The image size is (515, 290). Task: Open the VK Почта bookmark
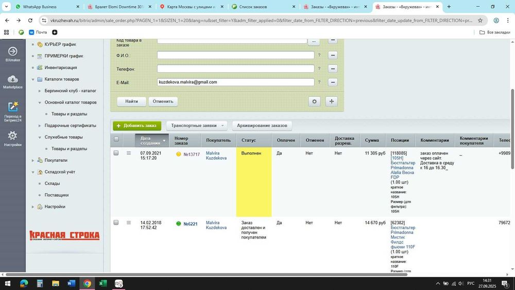pos(38,32)
